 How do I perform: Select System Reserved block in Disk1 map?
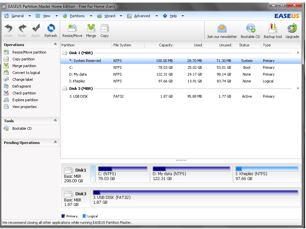(x=93, y=174)
